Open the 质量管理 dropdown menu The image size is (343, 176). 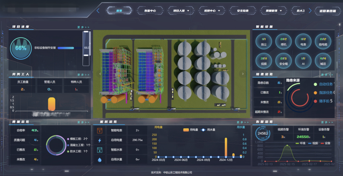point(274,11)
